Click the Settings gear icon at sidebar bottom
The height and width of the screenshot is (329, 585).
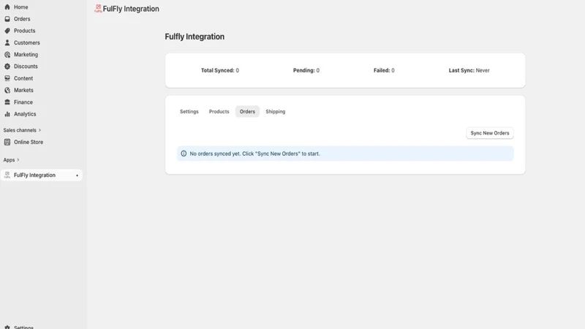click(x=7, y=327)
